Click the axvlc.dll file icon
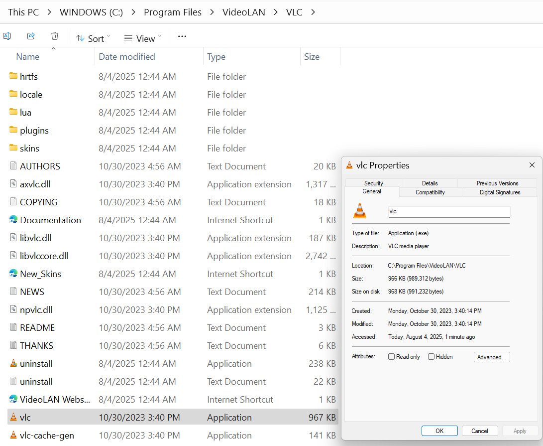543x446 pixels. 13,184
